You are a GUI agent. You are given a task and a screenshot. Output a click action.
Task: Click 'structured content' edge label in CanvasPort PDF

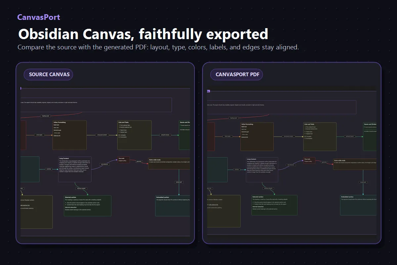pyautogui.click(x=288, y=136)
